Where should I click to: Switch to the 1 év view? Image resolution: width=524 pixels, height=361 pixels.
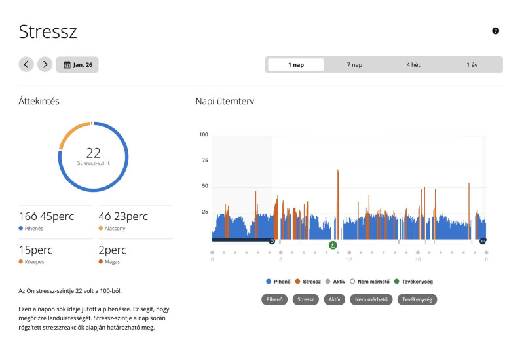[x=472, y=65]
